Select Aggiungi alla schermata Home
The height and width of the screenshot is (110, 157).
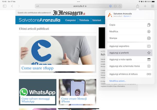tap(130, 66)
